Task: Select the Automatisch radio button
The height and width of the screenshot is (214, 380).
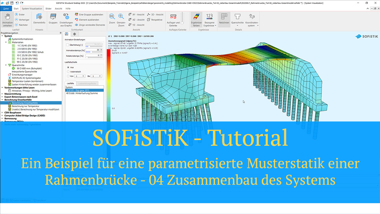Action: [68, 71]
